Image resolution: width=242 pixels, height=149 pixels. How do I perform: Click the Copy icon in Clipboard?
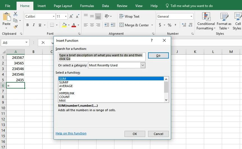(x=15, y=20)
